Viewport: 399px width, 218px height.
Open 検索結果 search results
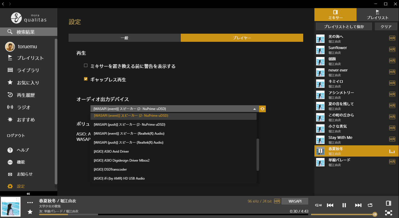[x=29, y=32]
